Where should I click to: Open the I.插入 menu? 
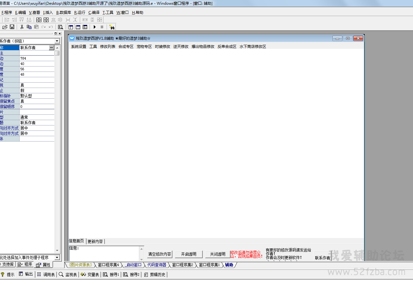click(48, 13)
